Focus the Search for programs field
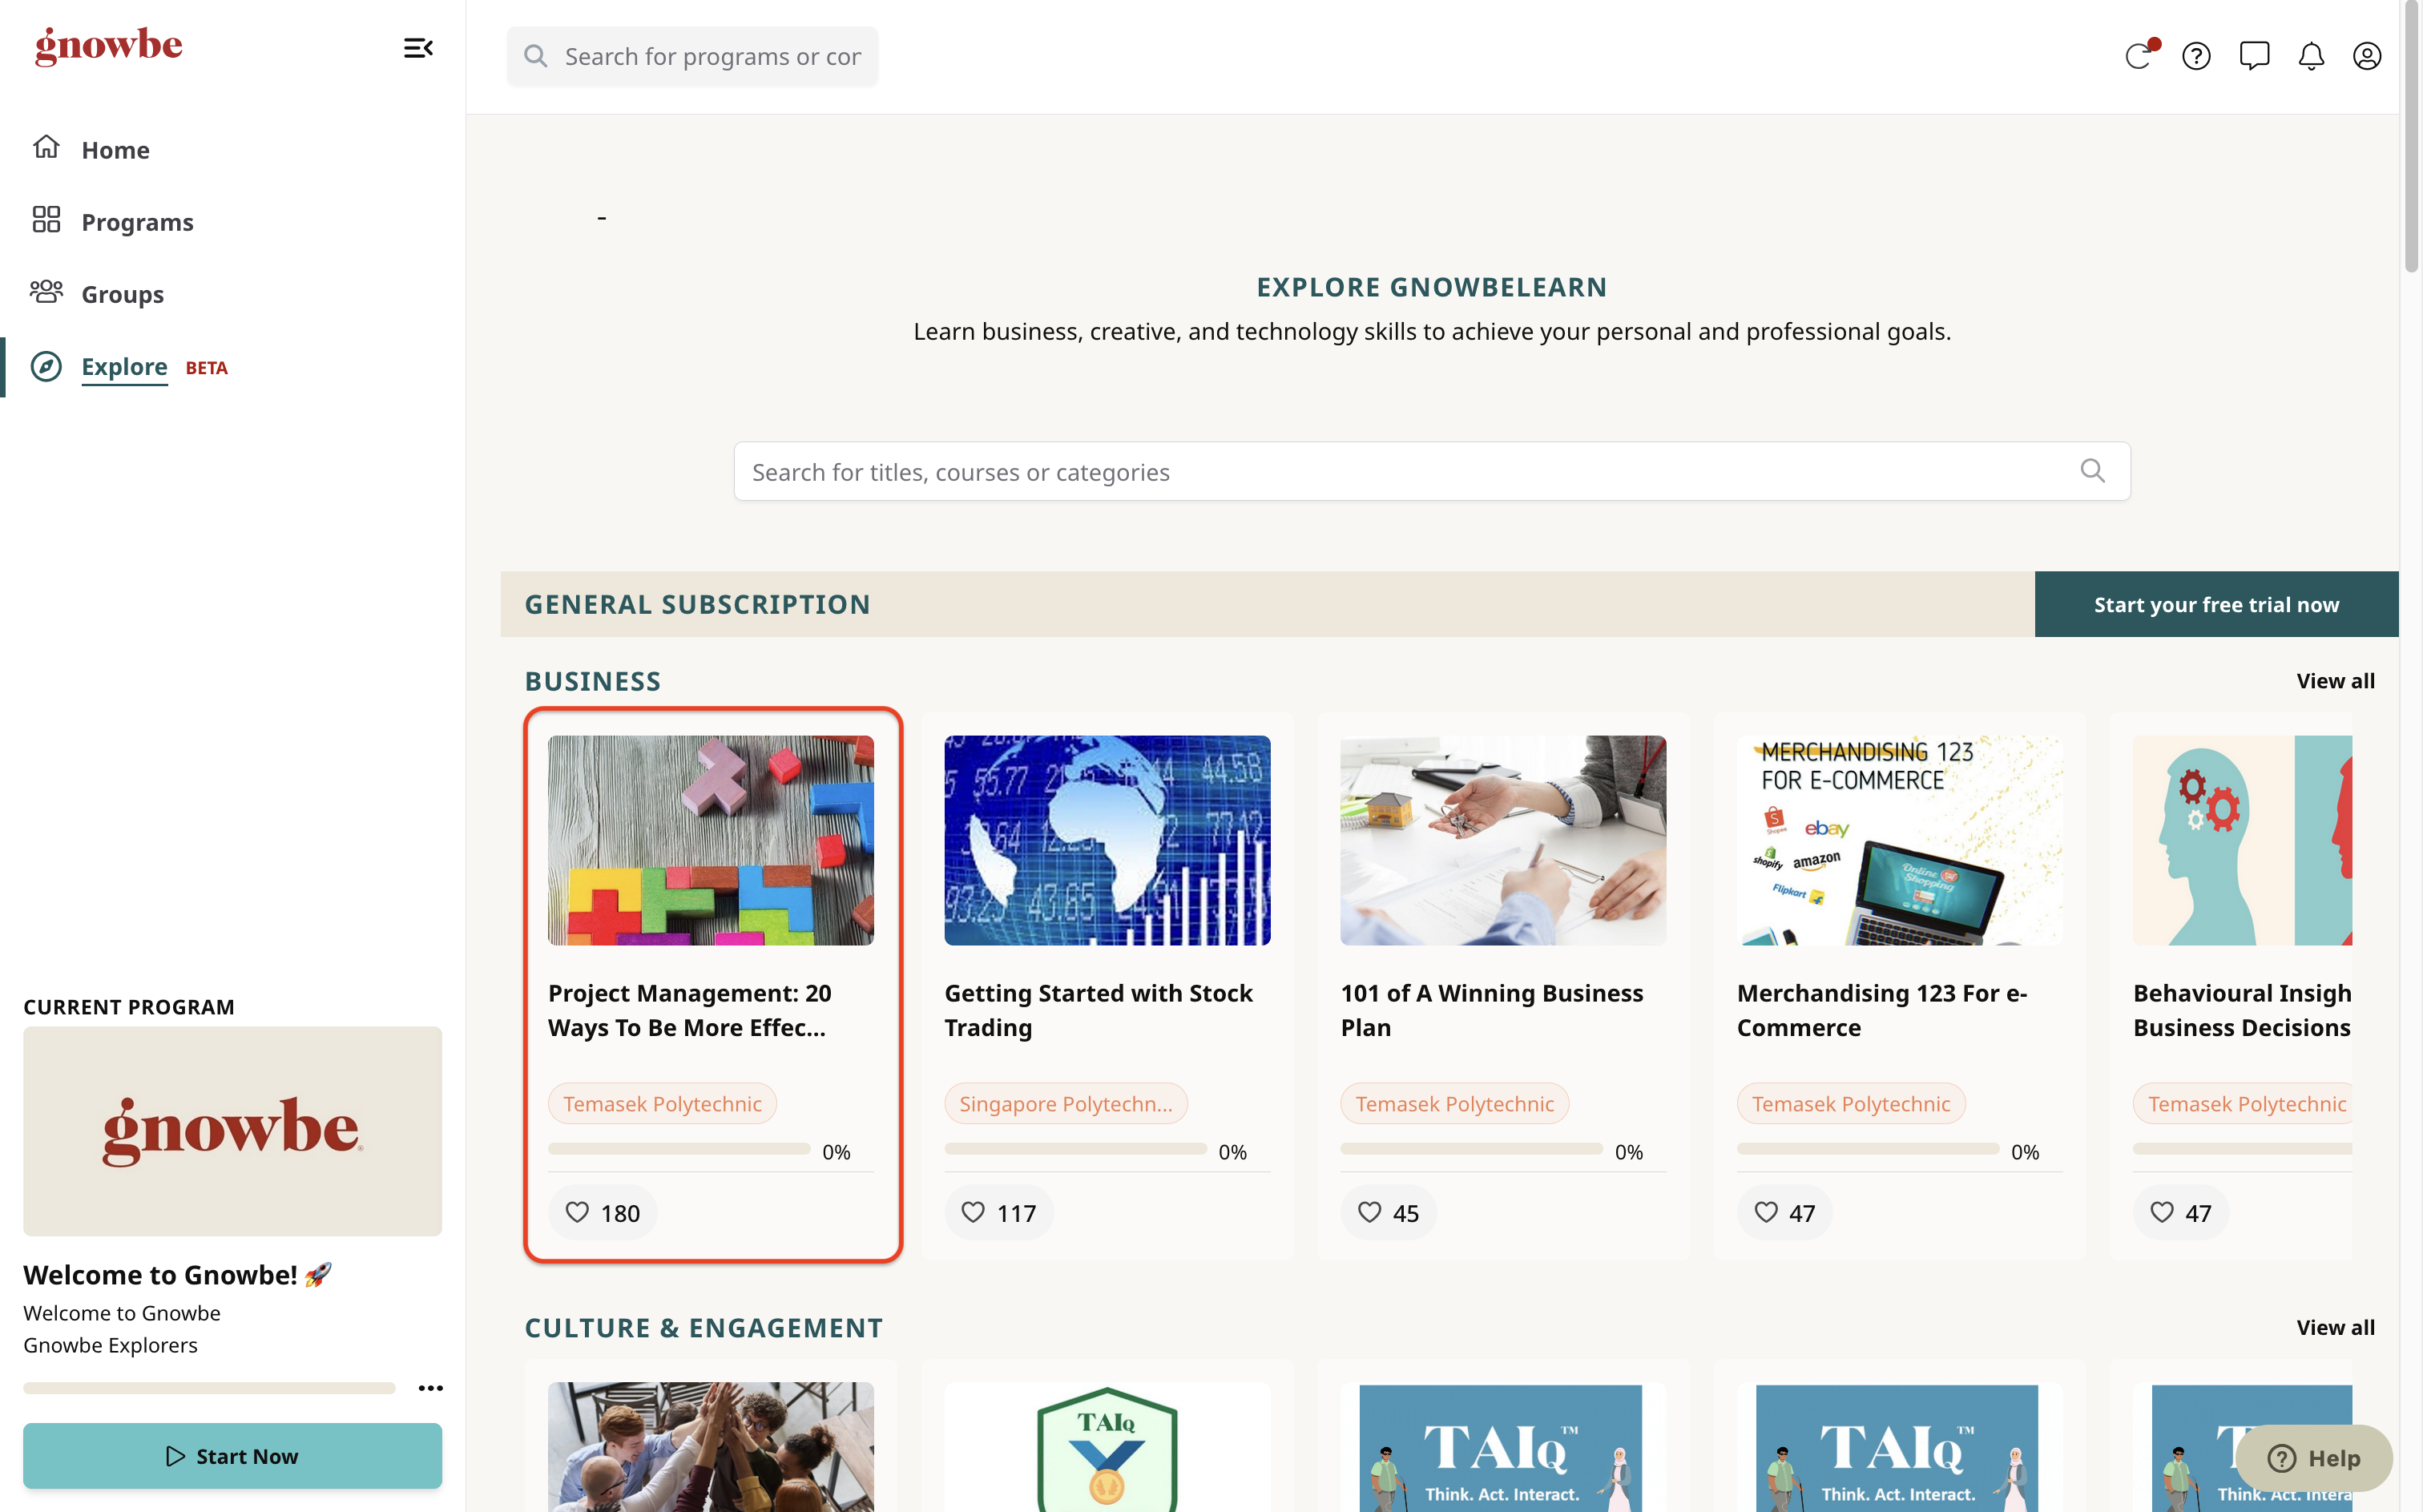The image size is (2423, 1512). coord(692,56)
